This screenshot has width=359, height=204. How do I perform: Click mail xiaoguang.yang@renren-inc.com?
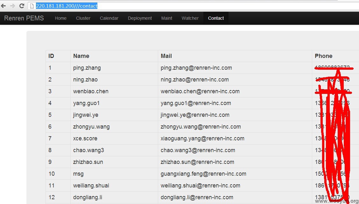[202, 138]
